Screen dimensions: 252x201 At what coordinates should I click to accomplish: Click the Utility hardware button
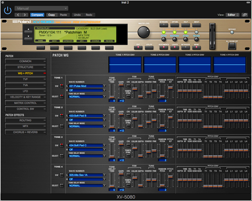(149, 48)
